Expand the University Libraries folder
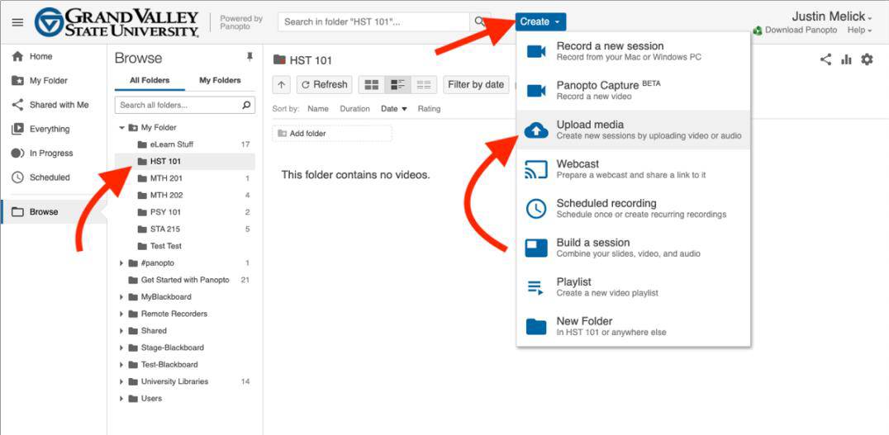Screen dimensions: 889x435 122,382
